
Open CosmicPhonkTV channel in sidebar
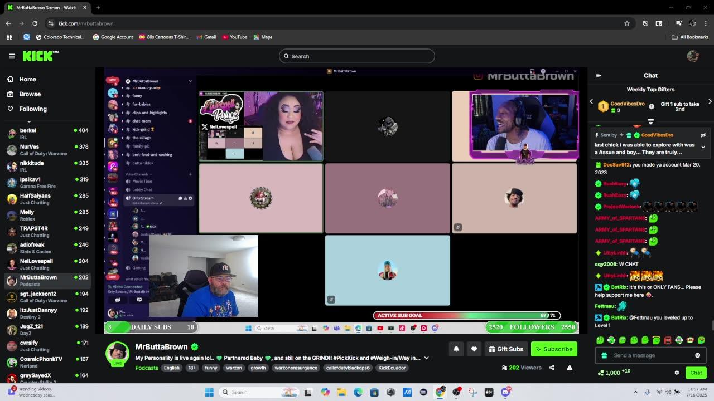tap(47, 362)
